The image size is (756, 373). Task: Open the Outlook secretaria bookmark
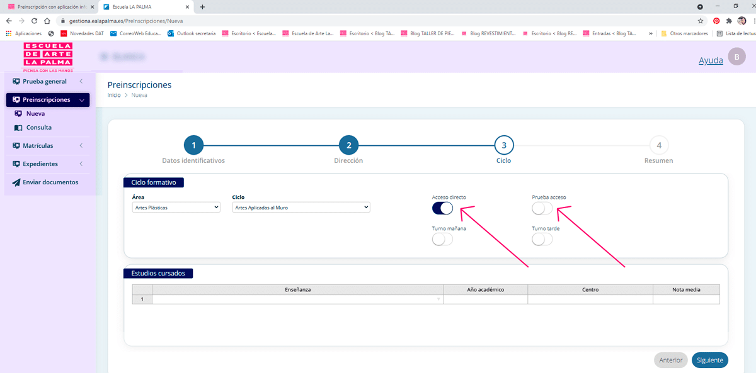pyautogui.click(x=192, y=33)
